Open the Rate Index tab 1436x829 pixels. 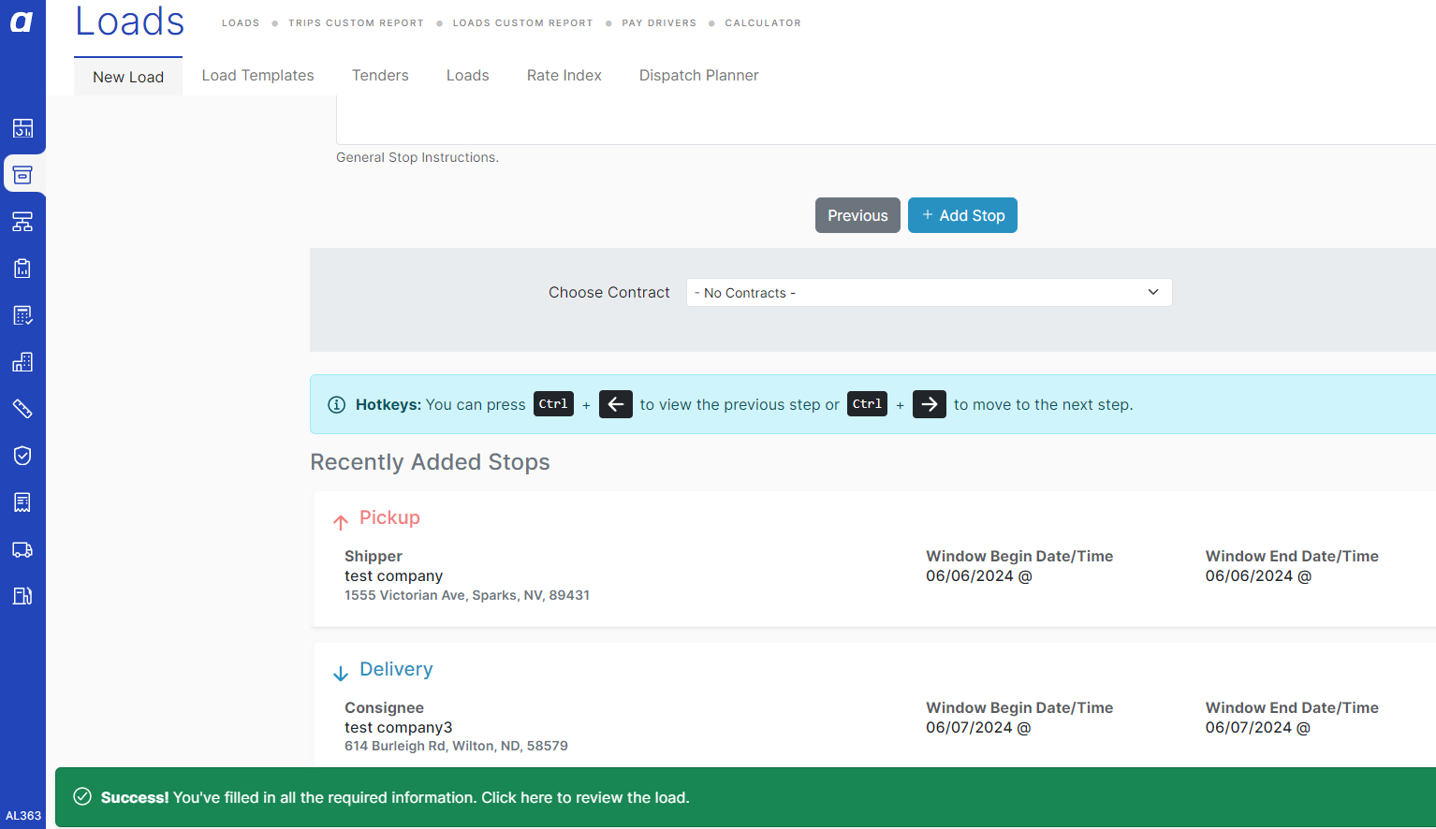pos(564,75)
